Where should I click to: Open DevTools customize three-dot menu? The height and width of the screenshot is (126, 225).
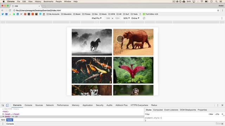(x=218, y=105)
